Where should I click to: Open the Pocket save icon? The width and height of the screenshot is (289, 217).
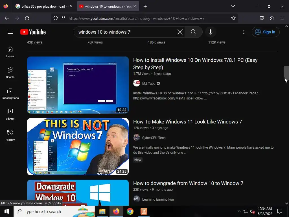[x=262, y=18]
